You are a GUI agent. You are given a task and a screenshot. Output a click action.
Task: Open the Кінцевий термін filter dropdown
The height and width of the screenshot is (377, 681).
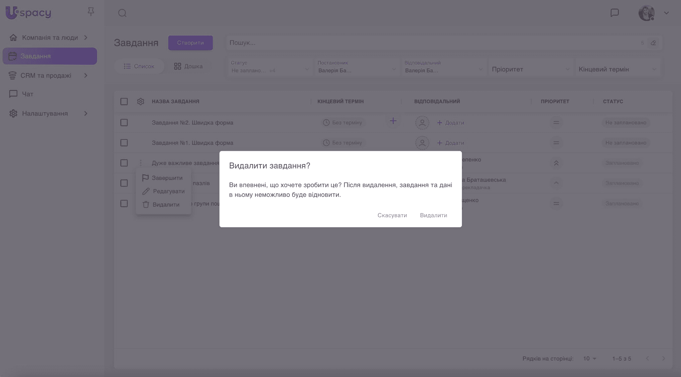617,69
